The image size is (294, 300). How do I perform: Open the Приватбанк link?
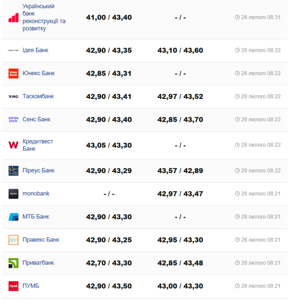coord(38,263)
